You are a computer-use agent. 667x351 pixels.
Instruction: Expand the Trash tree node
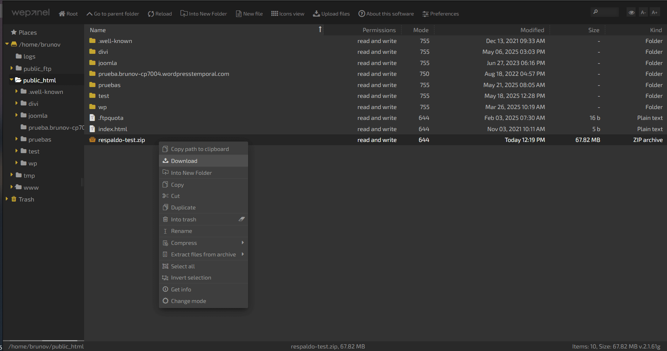click(7, 199)
